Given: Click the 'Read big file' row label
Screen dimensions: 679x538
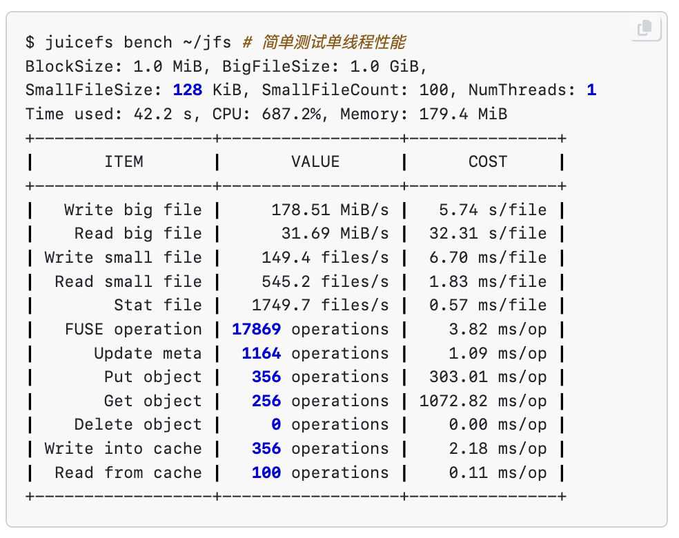Looking at the screenshot, I should coord(138,233).
